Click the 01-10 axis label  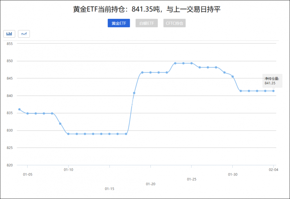click(69, 170)
